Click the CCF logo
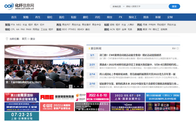 coord(19,6)
